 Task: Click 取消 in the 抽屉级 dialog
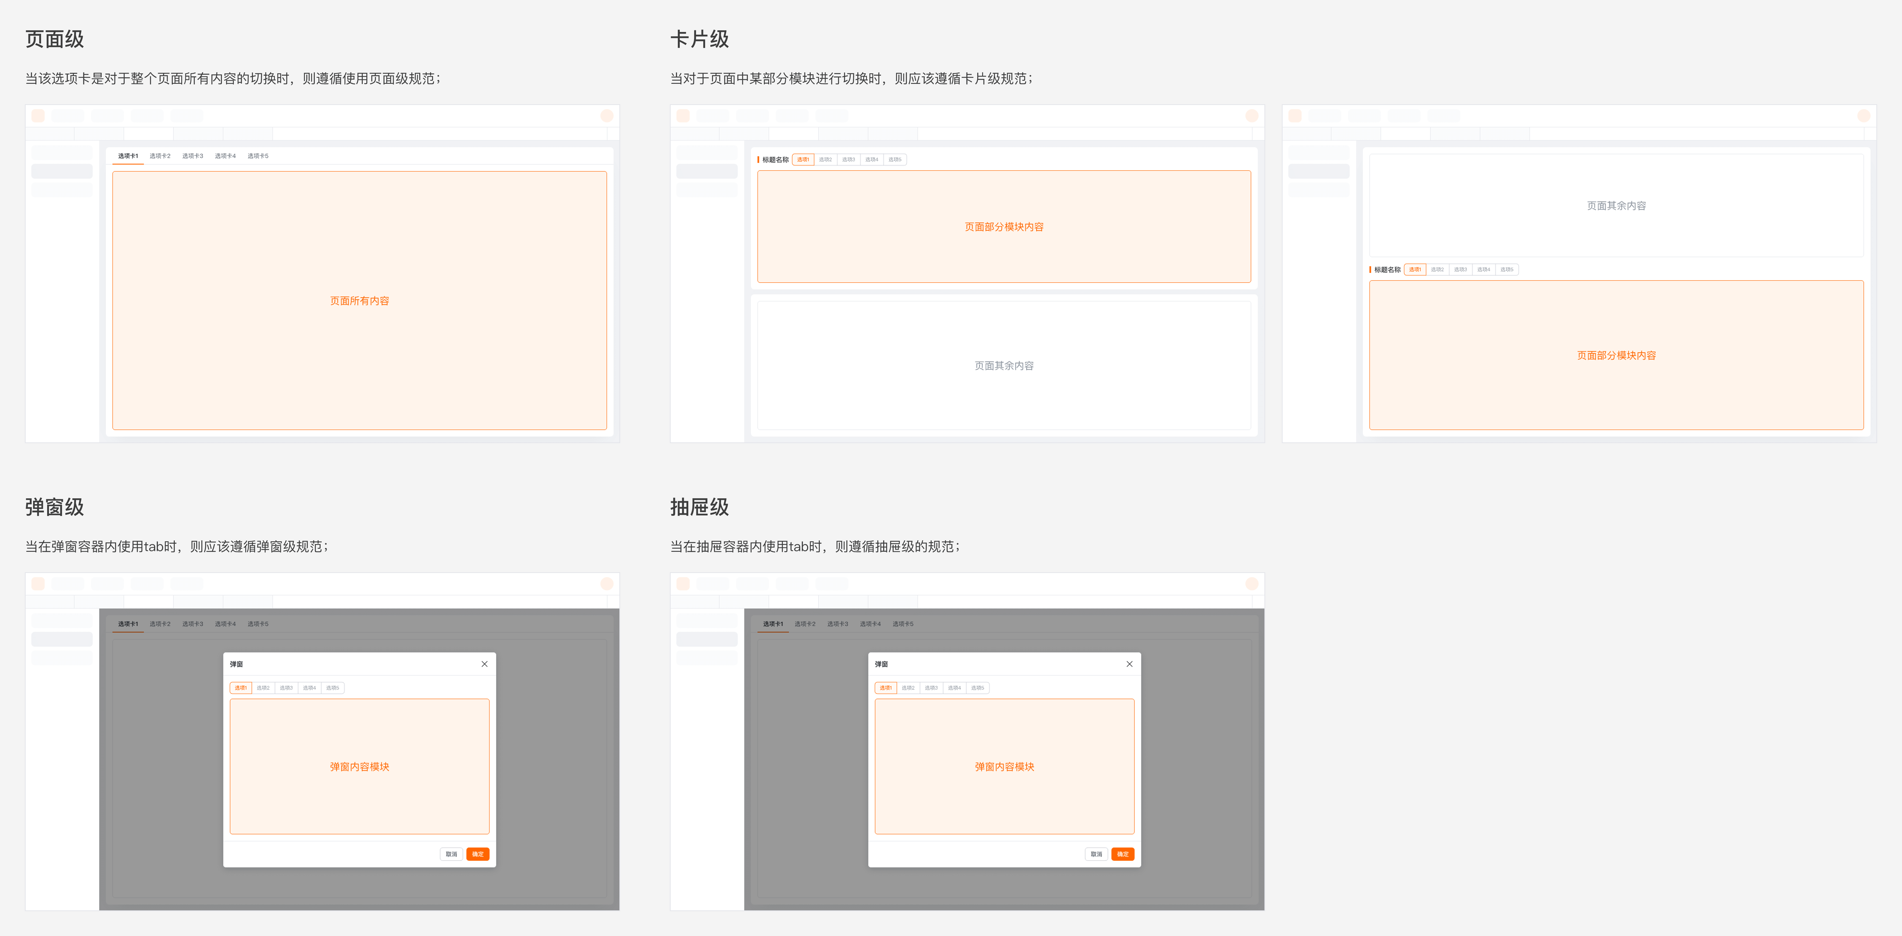pyautogui.click(x=1097, y=854)
